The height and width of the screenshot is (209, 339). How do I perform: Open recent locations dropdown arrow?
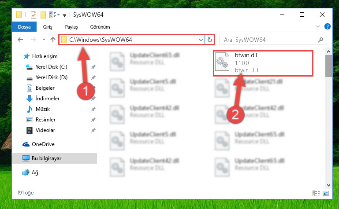click(x=44, y=40)
